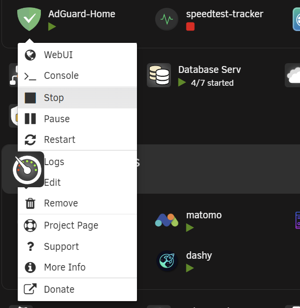Click the green running arrow under dashy
300x308 pixels.
point(190,268)
